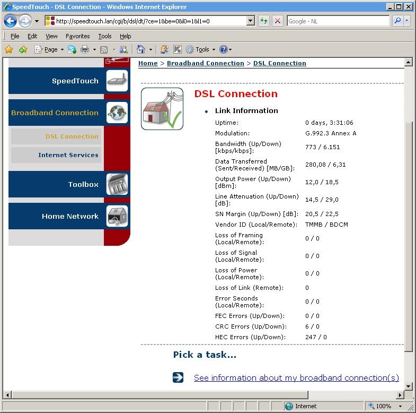This screenshot has width=416, height=413.
Task: Click the Internet zone status icon
Action: tap(289, 406)
